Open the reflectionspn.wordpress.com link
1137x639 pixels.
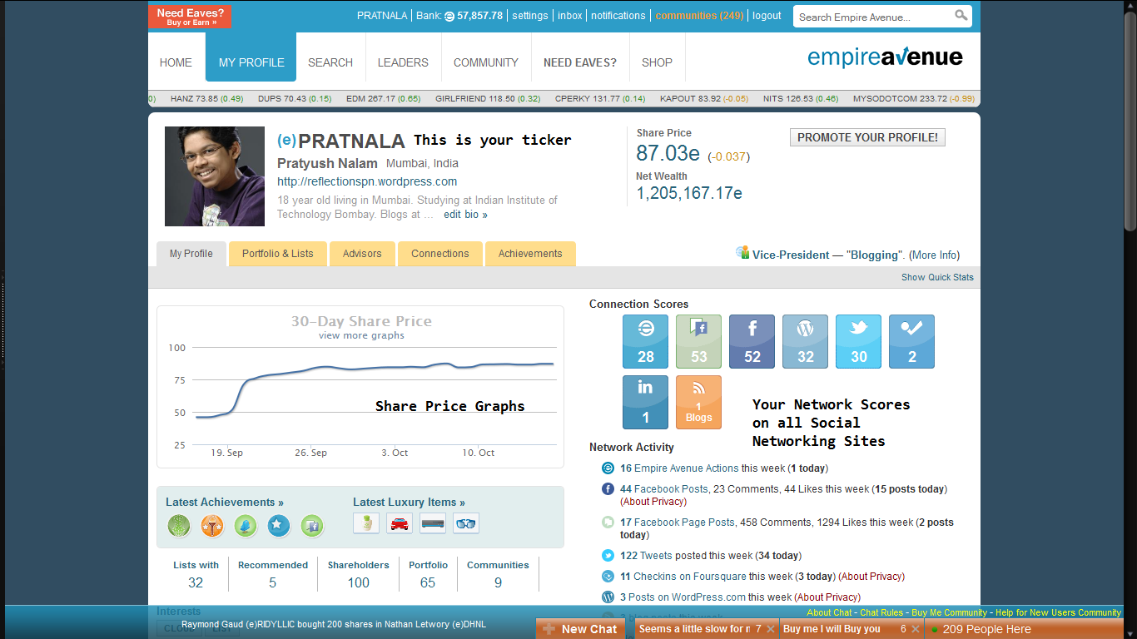coord(367,181)
